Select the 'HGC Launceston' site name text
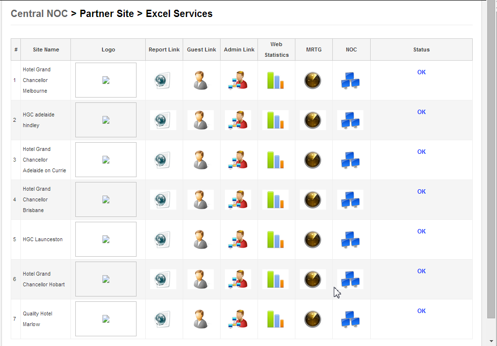The height and width of the screenshot is (346, 497). point(43,239)
